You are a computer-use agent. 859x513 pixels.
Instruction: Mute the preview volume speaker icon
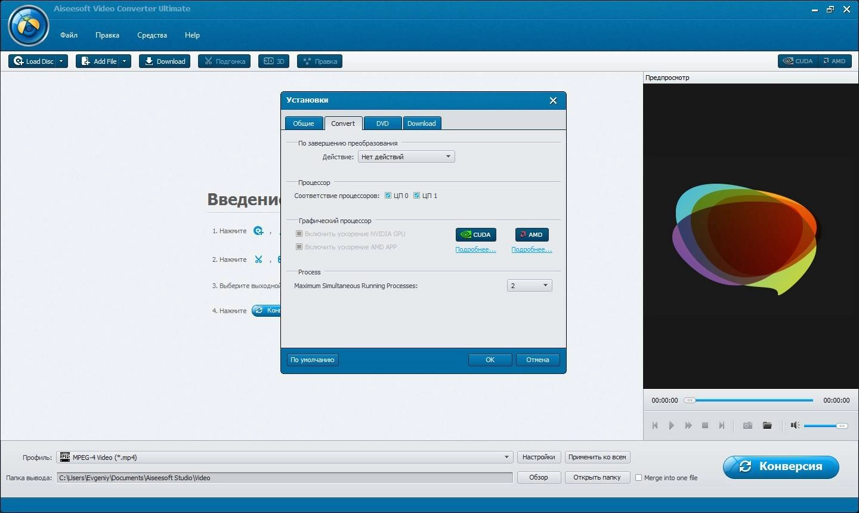pos(795,425)
